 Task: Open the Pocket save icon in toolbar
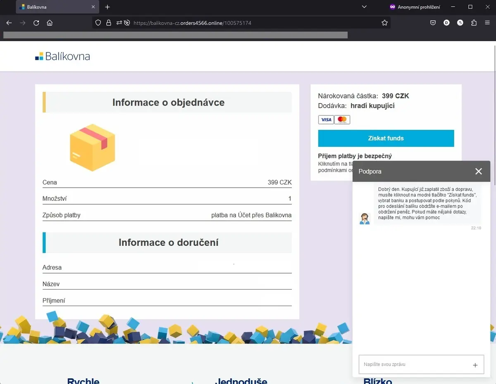point(433,23)
